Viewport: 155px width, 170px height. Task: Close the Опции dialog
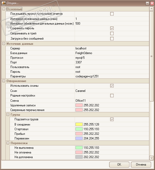pyautogui.click(x=152, y=3)
